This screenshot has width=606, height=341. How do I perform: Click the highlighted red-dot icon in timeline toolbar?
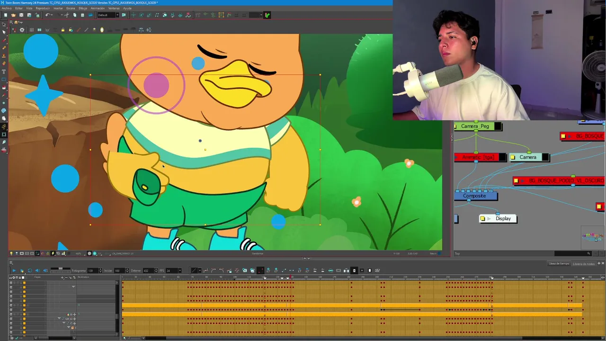pyautogui.click(x=260, y=270)
